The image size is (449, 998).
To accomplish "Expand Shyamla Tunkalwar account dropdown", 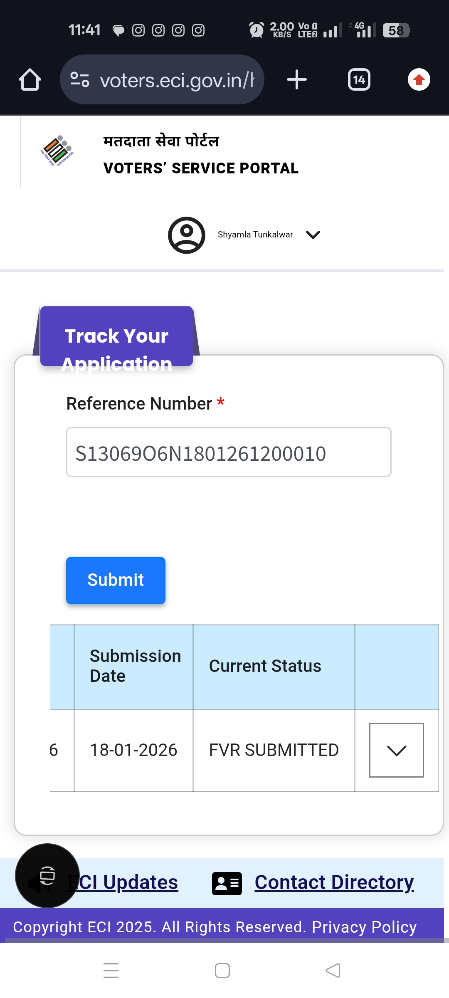I will pos(313,235).
